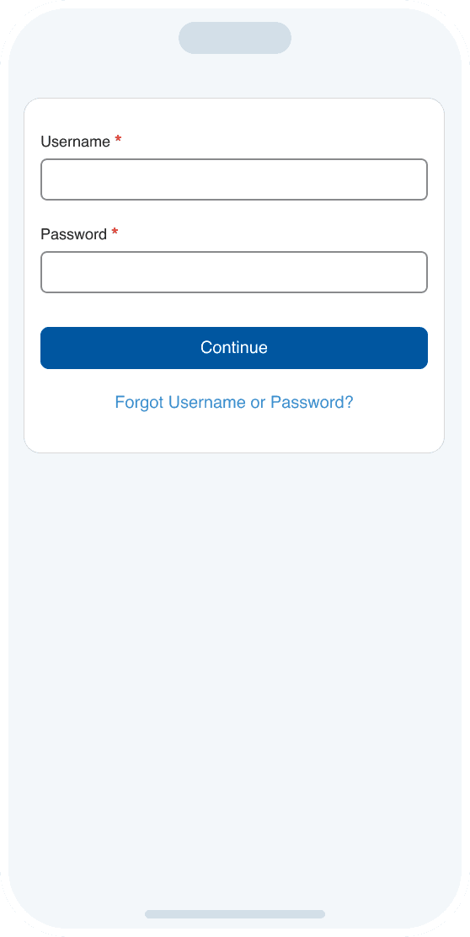Click the Password label text

pos(73,234)
